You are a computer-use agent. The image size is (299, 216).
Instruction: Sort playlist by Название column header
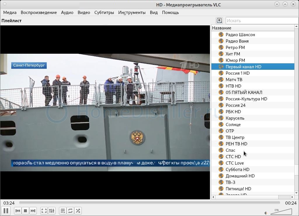[x=253, y=28]
